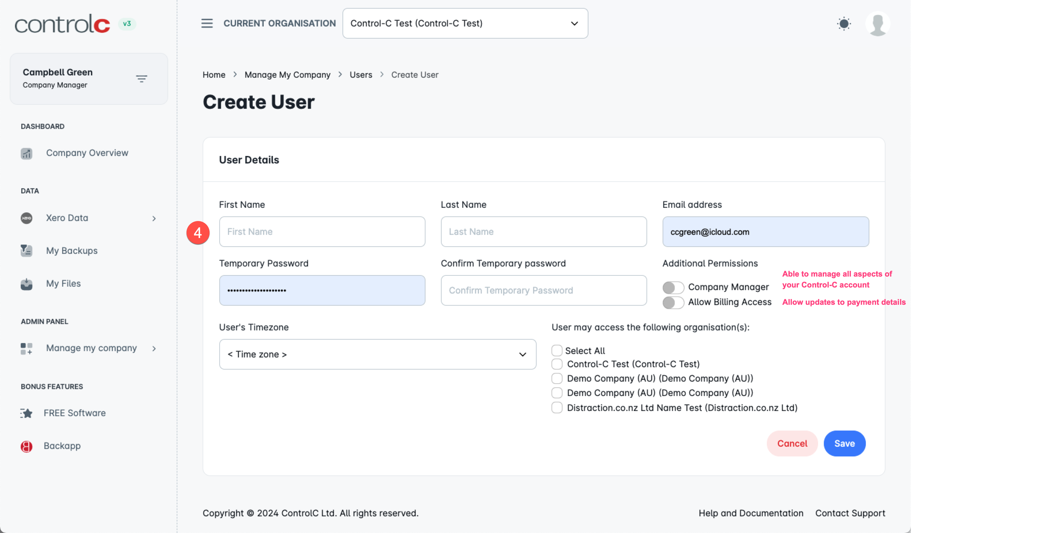1038x533 pixels.
Task: Open Backapp sidebar item
Action: pos(62,446)
